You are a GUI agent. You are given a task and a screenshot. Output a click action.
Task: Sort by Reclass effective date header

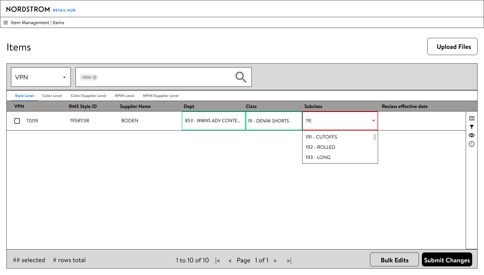[405, 106]
